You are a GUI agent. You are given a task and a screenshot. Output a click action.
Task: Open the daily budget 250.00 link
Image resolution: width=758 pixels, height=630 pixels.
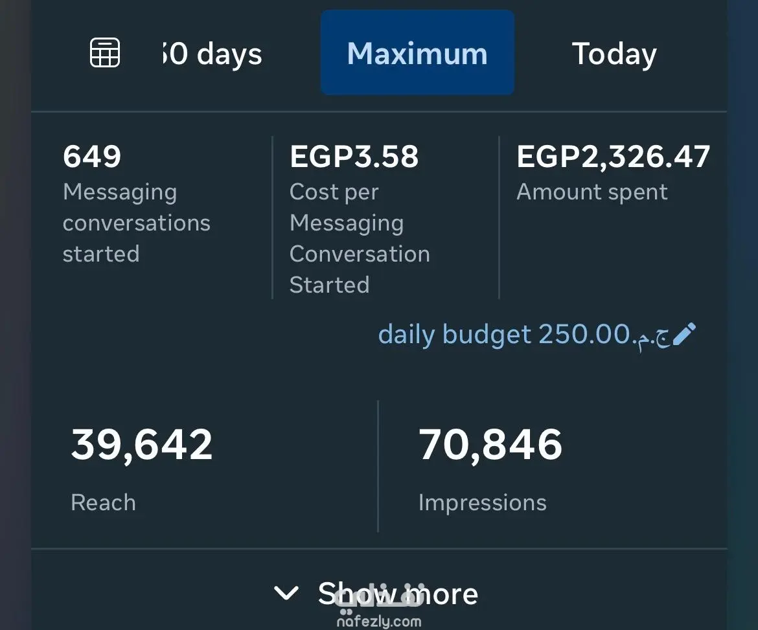(524, 335)
